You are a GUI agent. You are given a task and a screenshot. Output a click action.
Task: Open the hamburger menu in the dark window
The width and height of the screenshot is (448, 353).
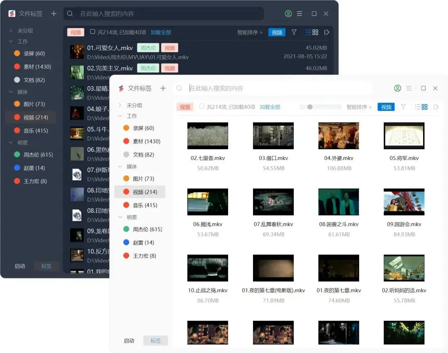pos(299,14)
